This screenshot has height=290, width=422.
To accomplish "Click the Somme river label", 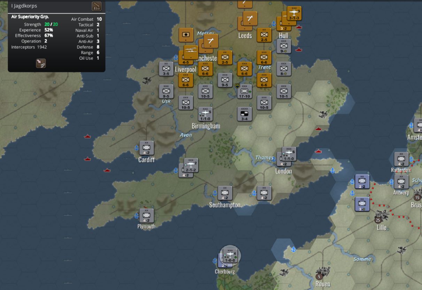I will [362, 259].
